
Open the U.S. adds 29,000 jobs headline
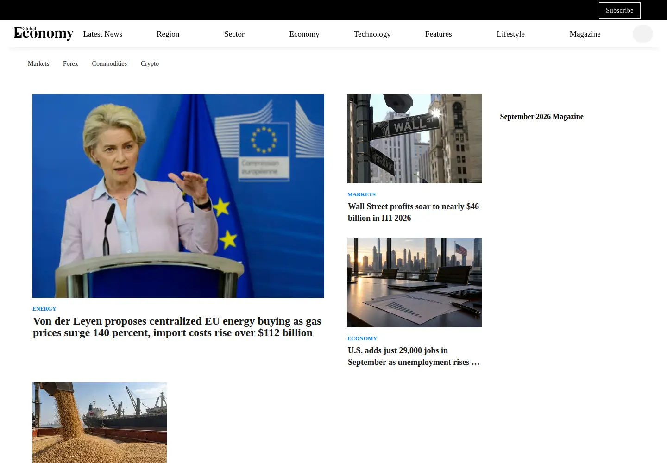414,356
